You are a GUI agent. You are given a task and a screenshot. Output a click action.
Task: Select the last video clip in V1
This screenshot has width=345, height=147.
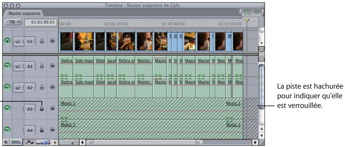[x=237, y=41]
